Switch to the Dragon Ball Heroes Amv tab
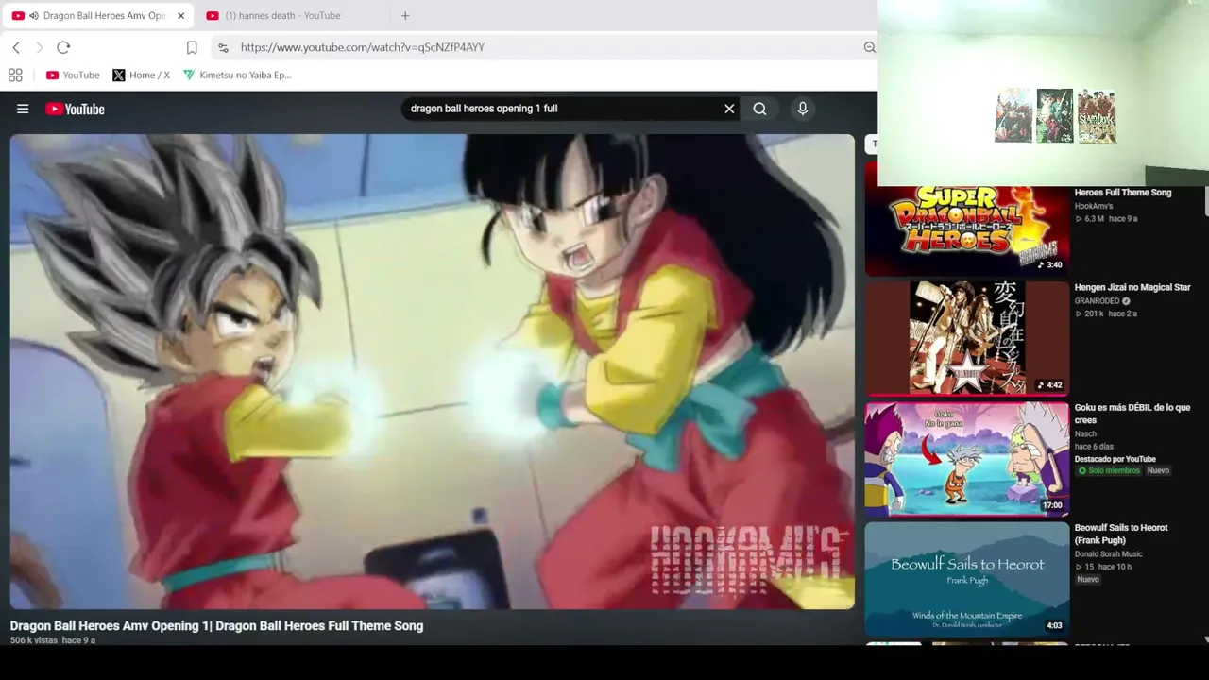1209x680 pixels. tap(97, 16)
